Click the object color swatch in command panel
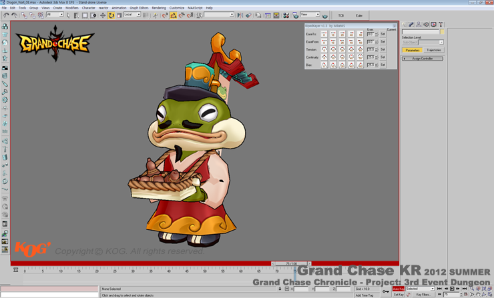 tap(442, 31)
